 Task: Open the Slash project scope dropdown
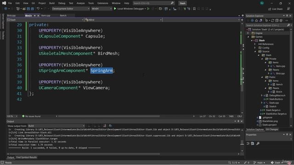[45, 20]
